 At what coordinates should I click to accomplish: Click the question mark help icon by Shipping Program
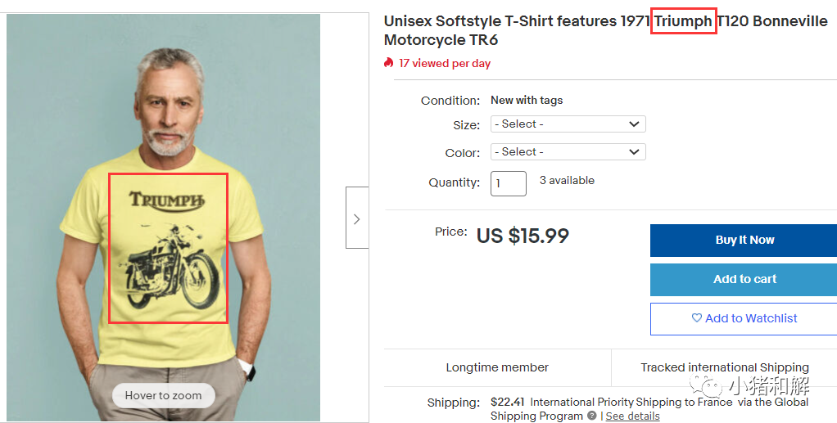pos(591,416)
